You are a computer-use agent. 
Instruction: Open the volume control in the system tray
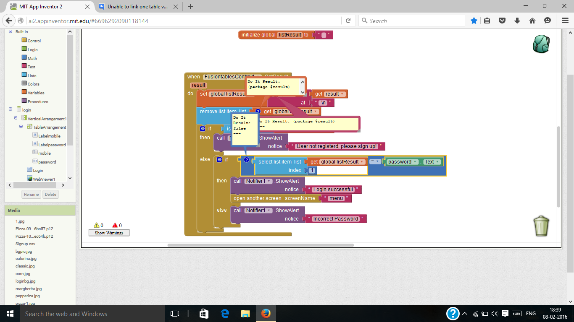coord(495,314)
